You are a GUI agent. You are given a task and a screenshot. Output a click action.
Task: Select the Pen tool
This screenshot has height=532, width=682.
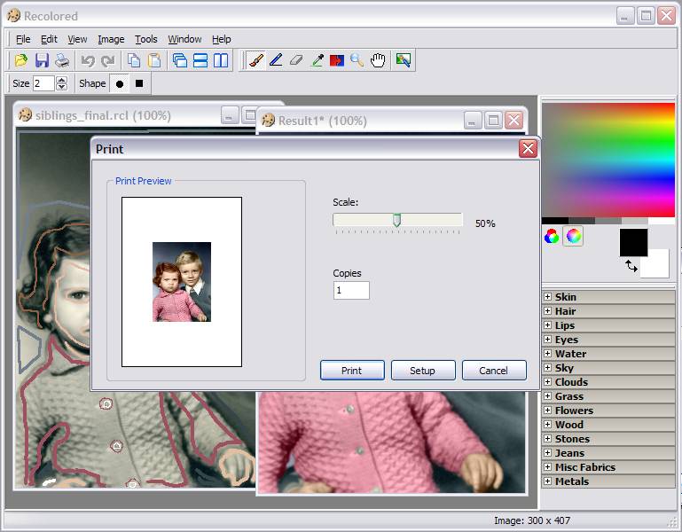pos(276,60)
